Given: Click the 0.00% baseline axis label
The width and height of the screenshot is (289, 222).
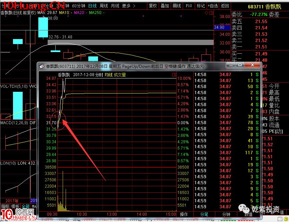Looking at the screenshot, I should tap(183, 123).
